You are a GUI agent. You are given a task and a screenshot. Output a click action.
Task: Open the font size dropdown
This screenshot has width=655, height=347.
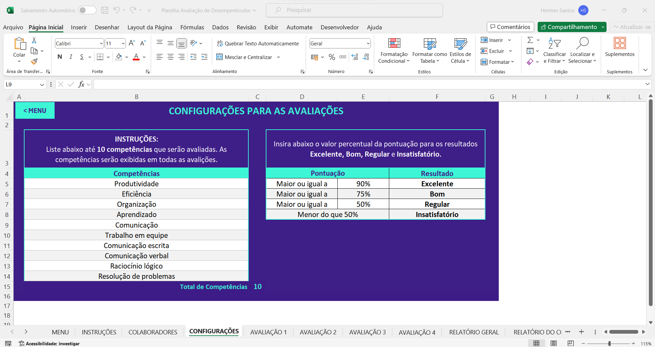[x=123, y=43]
